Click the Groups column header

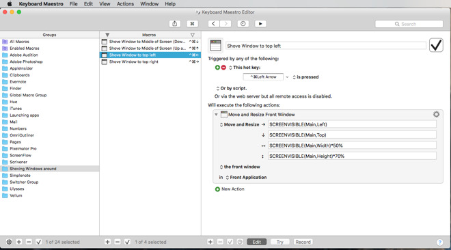[x=49, y=35]
